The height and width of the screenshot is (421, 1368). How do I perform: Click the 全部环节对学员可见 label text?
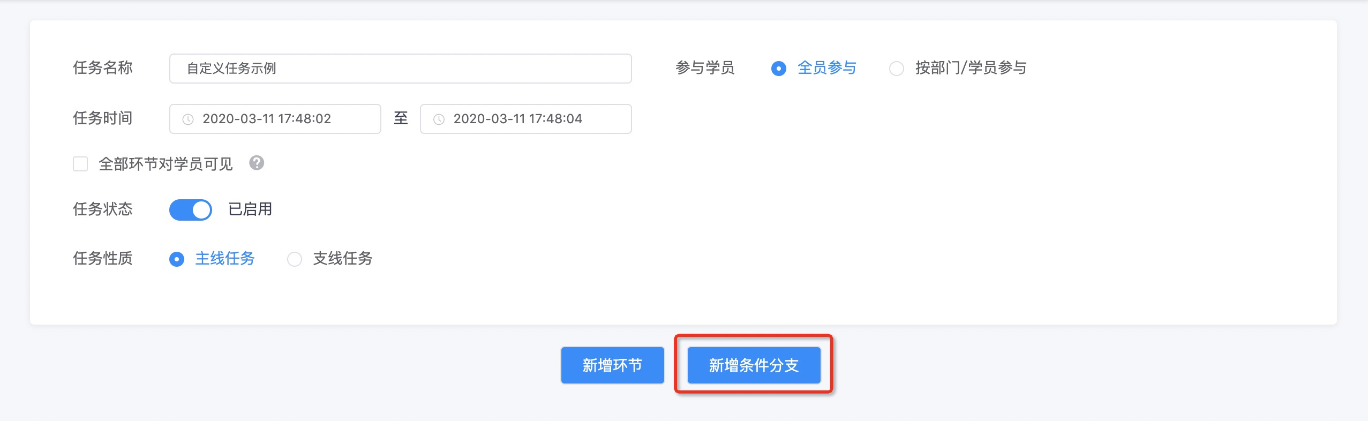[166, 164]
